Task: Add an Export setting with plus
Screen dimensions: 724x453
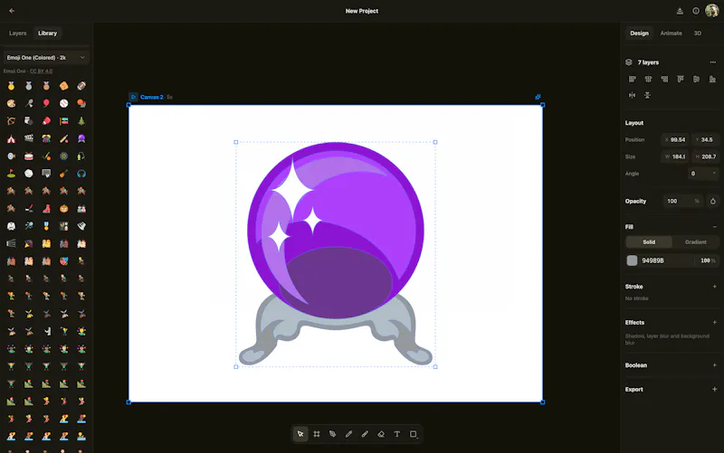Action: point(714,390)
